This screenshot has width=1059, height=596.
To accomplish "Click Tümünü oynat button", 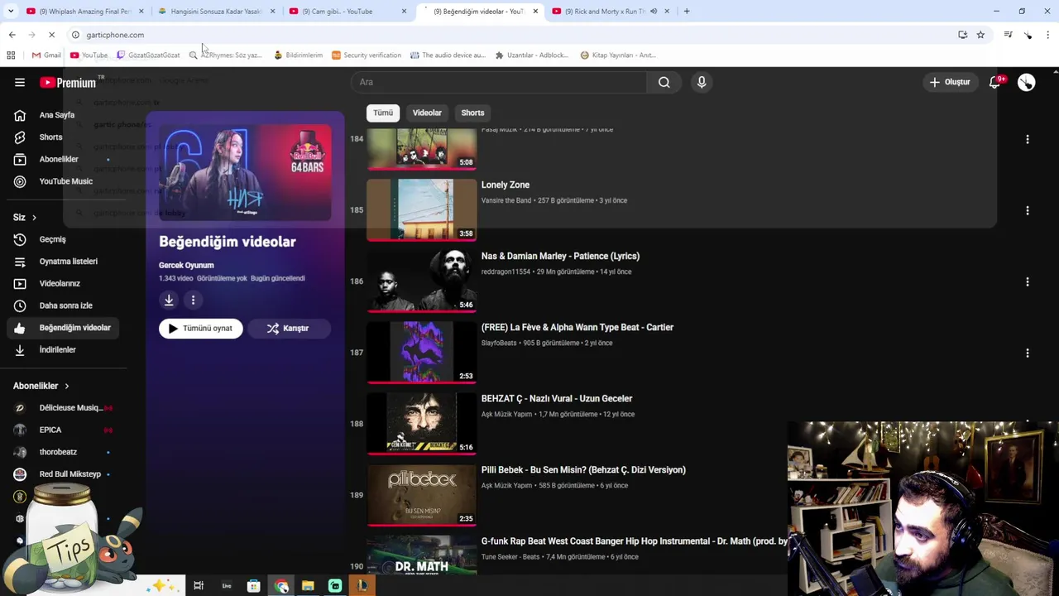I will click(x=200, y=329).
